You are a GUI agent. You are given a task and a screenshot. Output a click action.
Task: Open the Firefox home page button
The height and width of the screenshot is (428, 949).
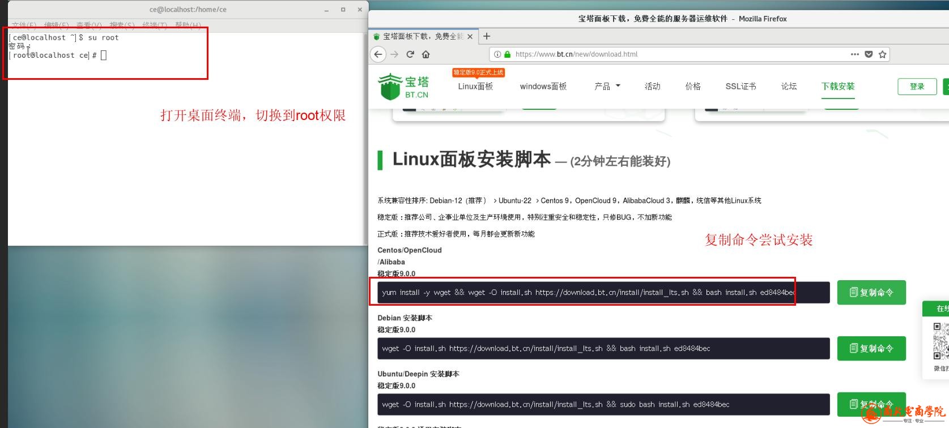click(426, 54)
